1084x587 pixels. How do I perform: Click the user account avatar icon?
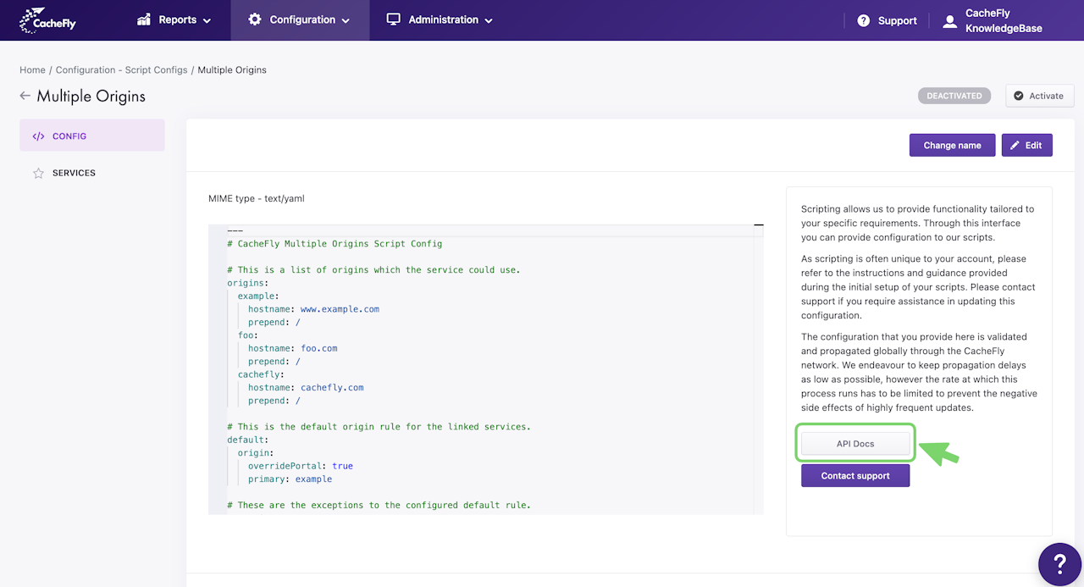(x=949, y=21)
